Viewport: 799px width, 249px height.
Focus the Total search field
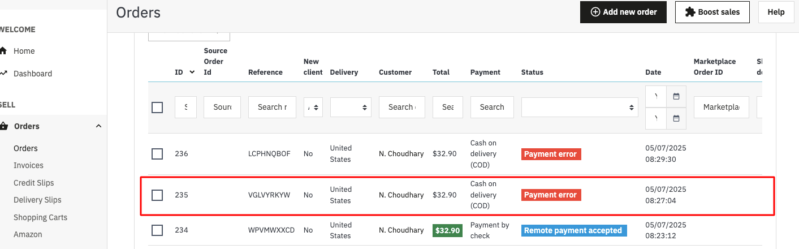448,107
